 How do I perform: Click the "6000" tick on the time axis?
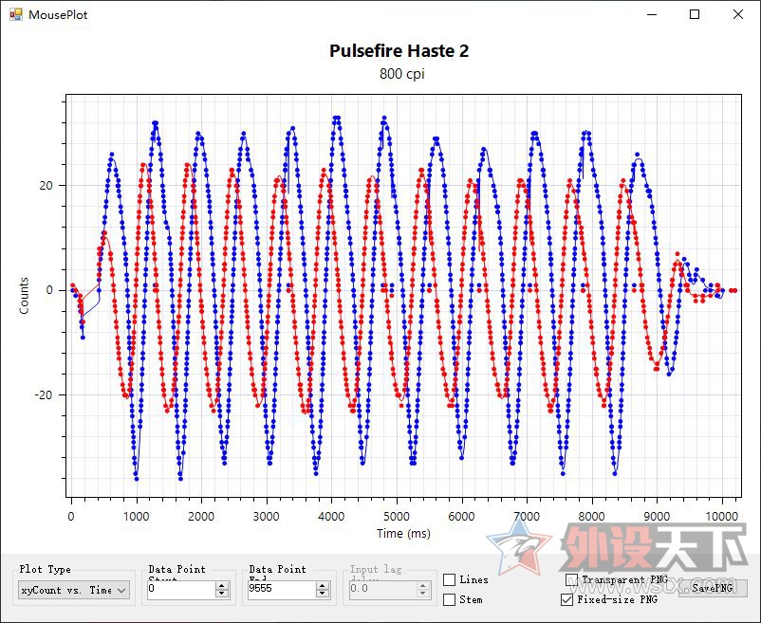click(461, 517)
